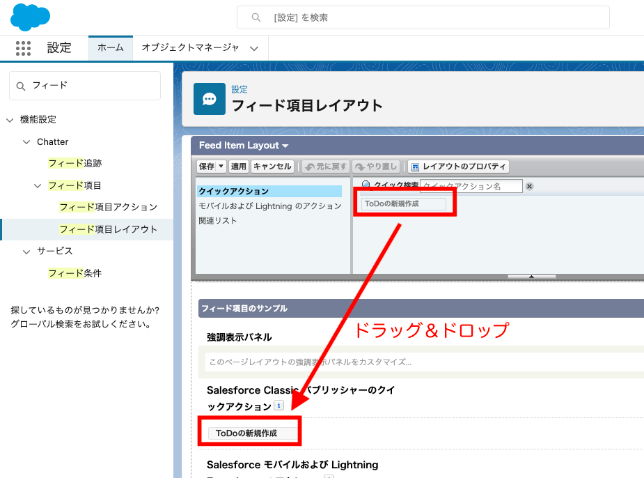This screenshot has height=478, width=644.
Task: Click the 設定 app name beside App Launcher
Action: pyautogui.click(x=59, y=47)
